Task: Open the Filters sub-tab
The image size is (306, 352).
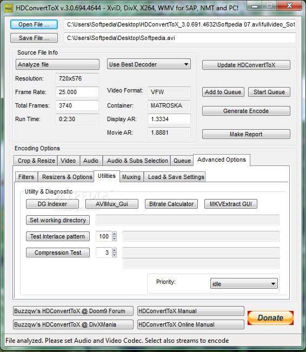Action: coord(26,177)
